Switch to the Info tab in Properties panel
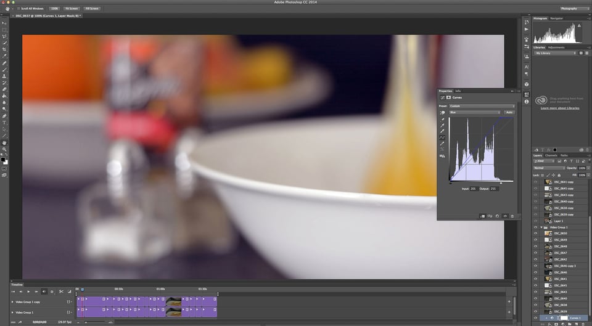This screenshot has width=592, height=326. click(458, 91)
